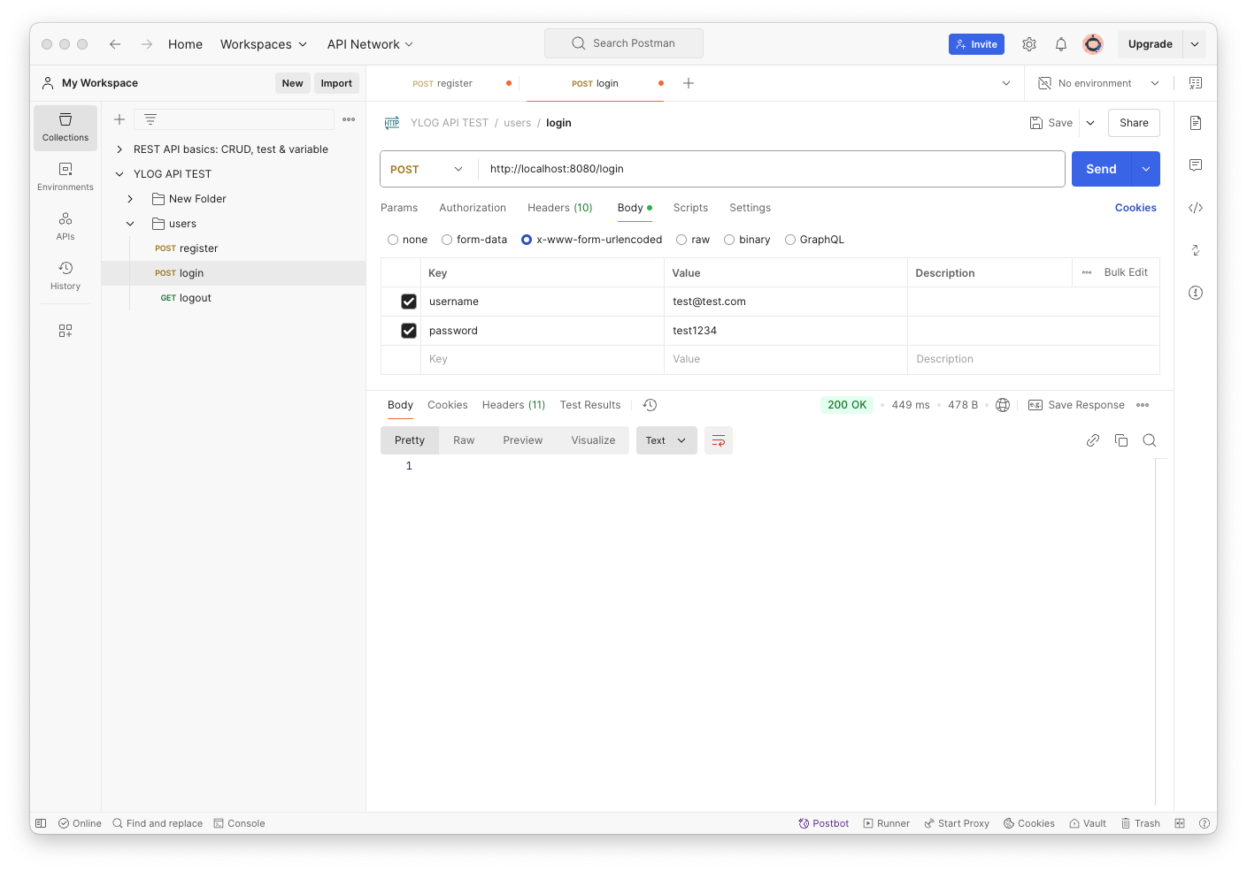
Task: Open the History sidebar panel
Action: [65, 276]
